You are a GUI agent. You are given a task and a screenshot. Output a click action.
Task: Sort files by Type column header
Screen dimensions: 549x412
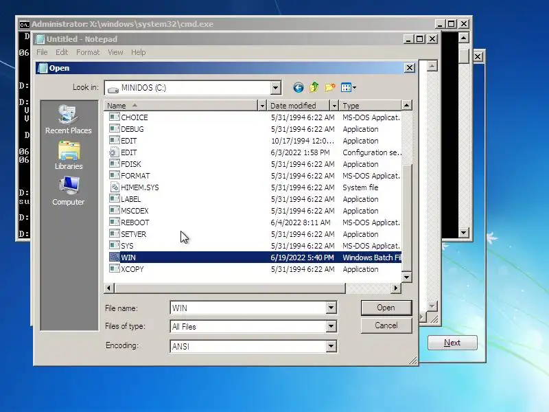(x=370, y=106)
